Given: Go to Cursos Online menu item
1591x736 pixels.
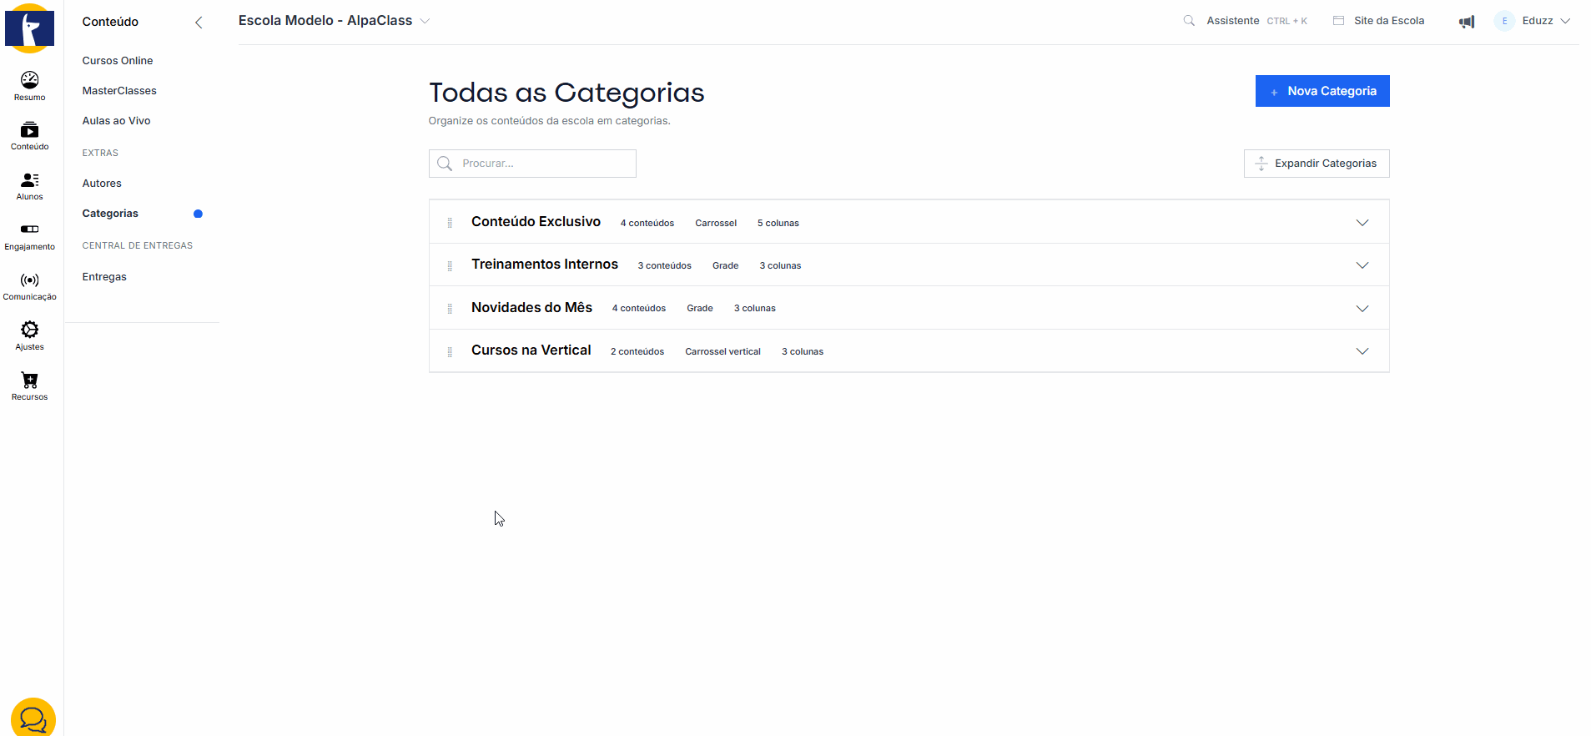Looking at the screenshot, I should click(x=118, y=61).
